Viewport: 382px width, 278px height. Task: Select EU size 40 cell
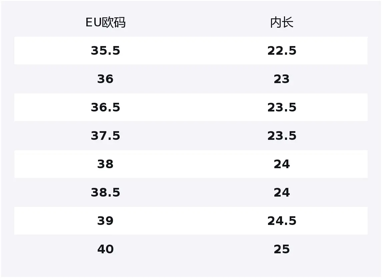click(105, 249)
